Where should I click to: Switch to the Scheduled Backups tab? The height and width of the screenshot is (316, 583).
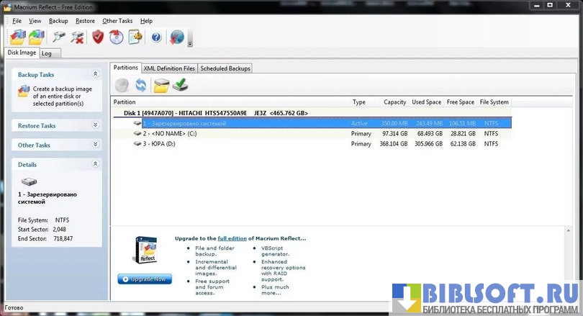[225, 68]
